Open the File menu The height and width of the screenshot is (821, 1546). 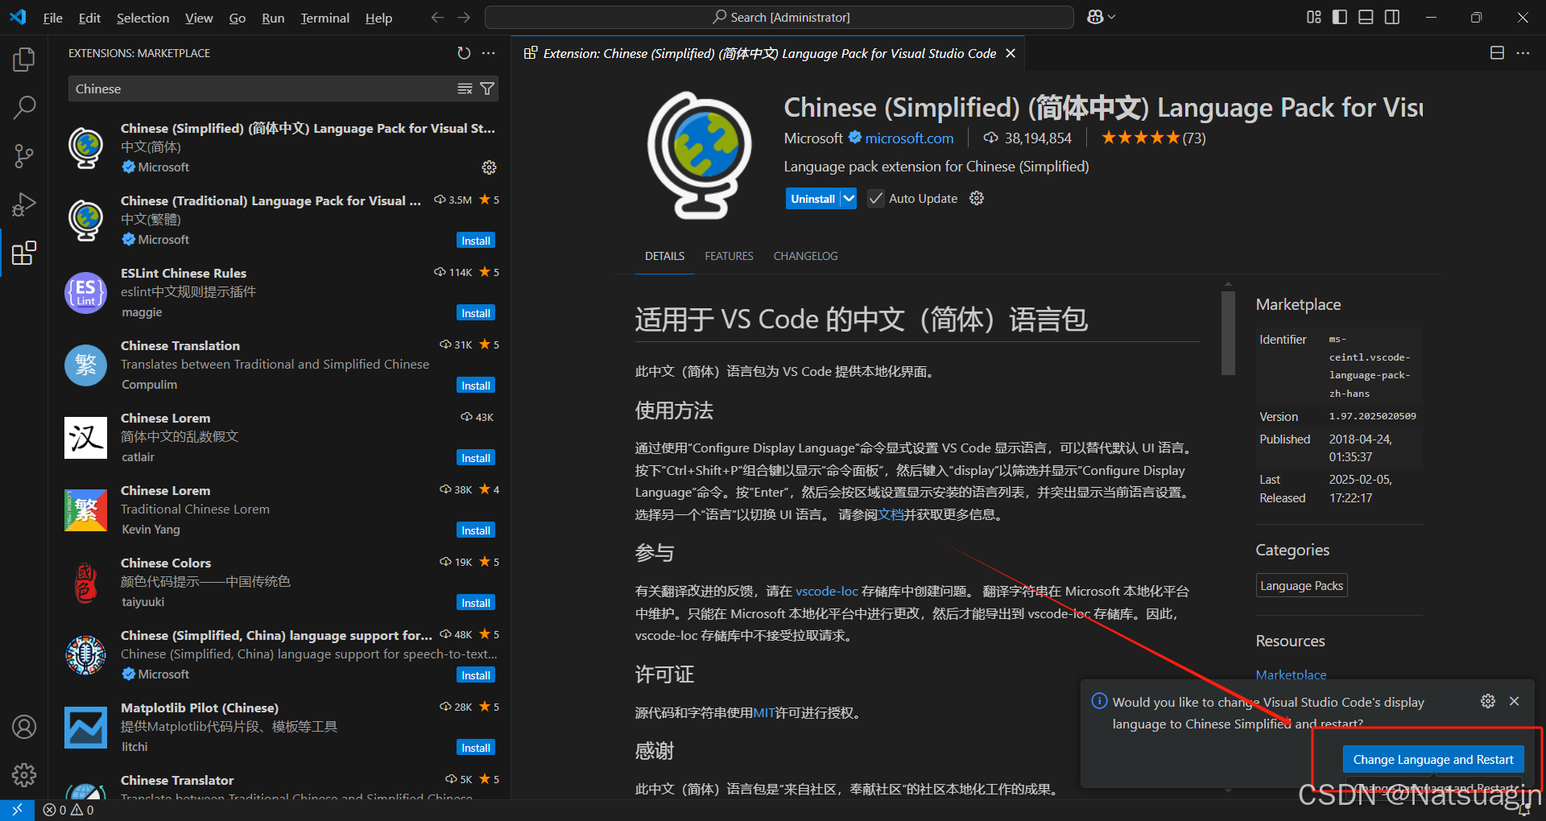click(53, 18)
